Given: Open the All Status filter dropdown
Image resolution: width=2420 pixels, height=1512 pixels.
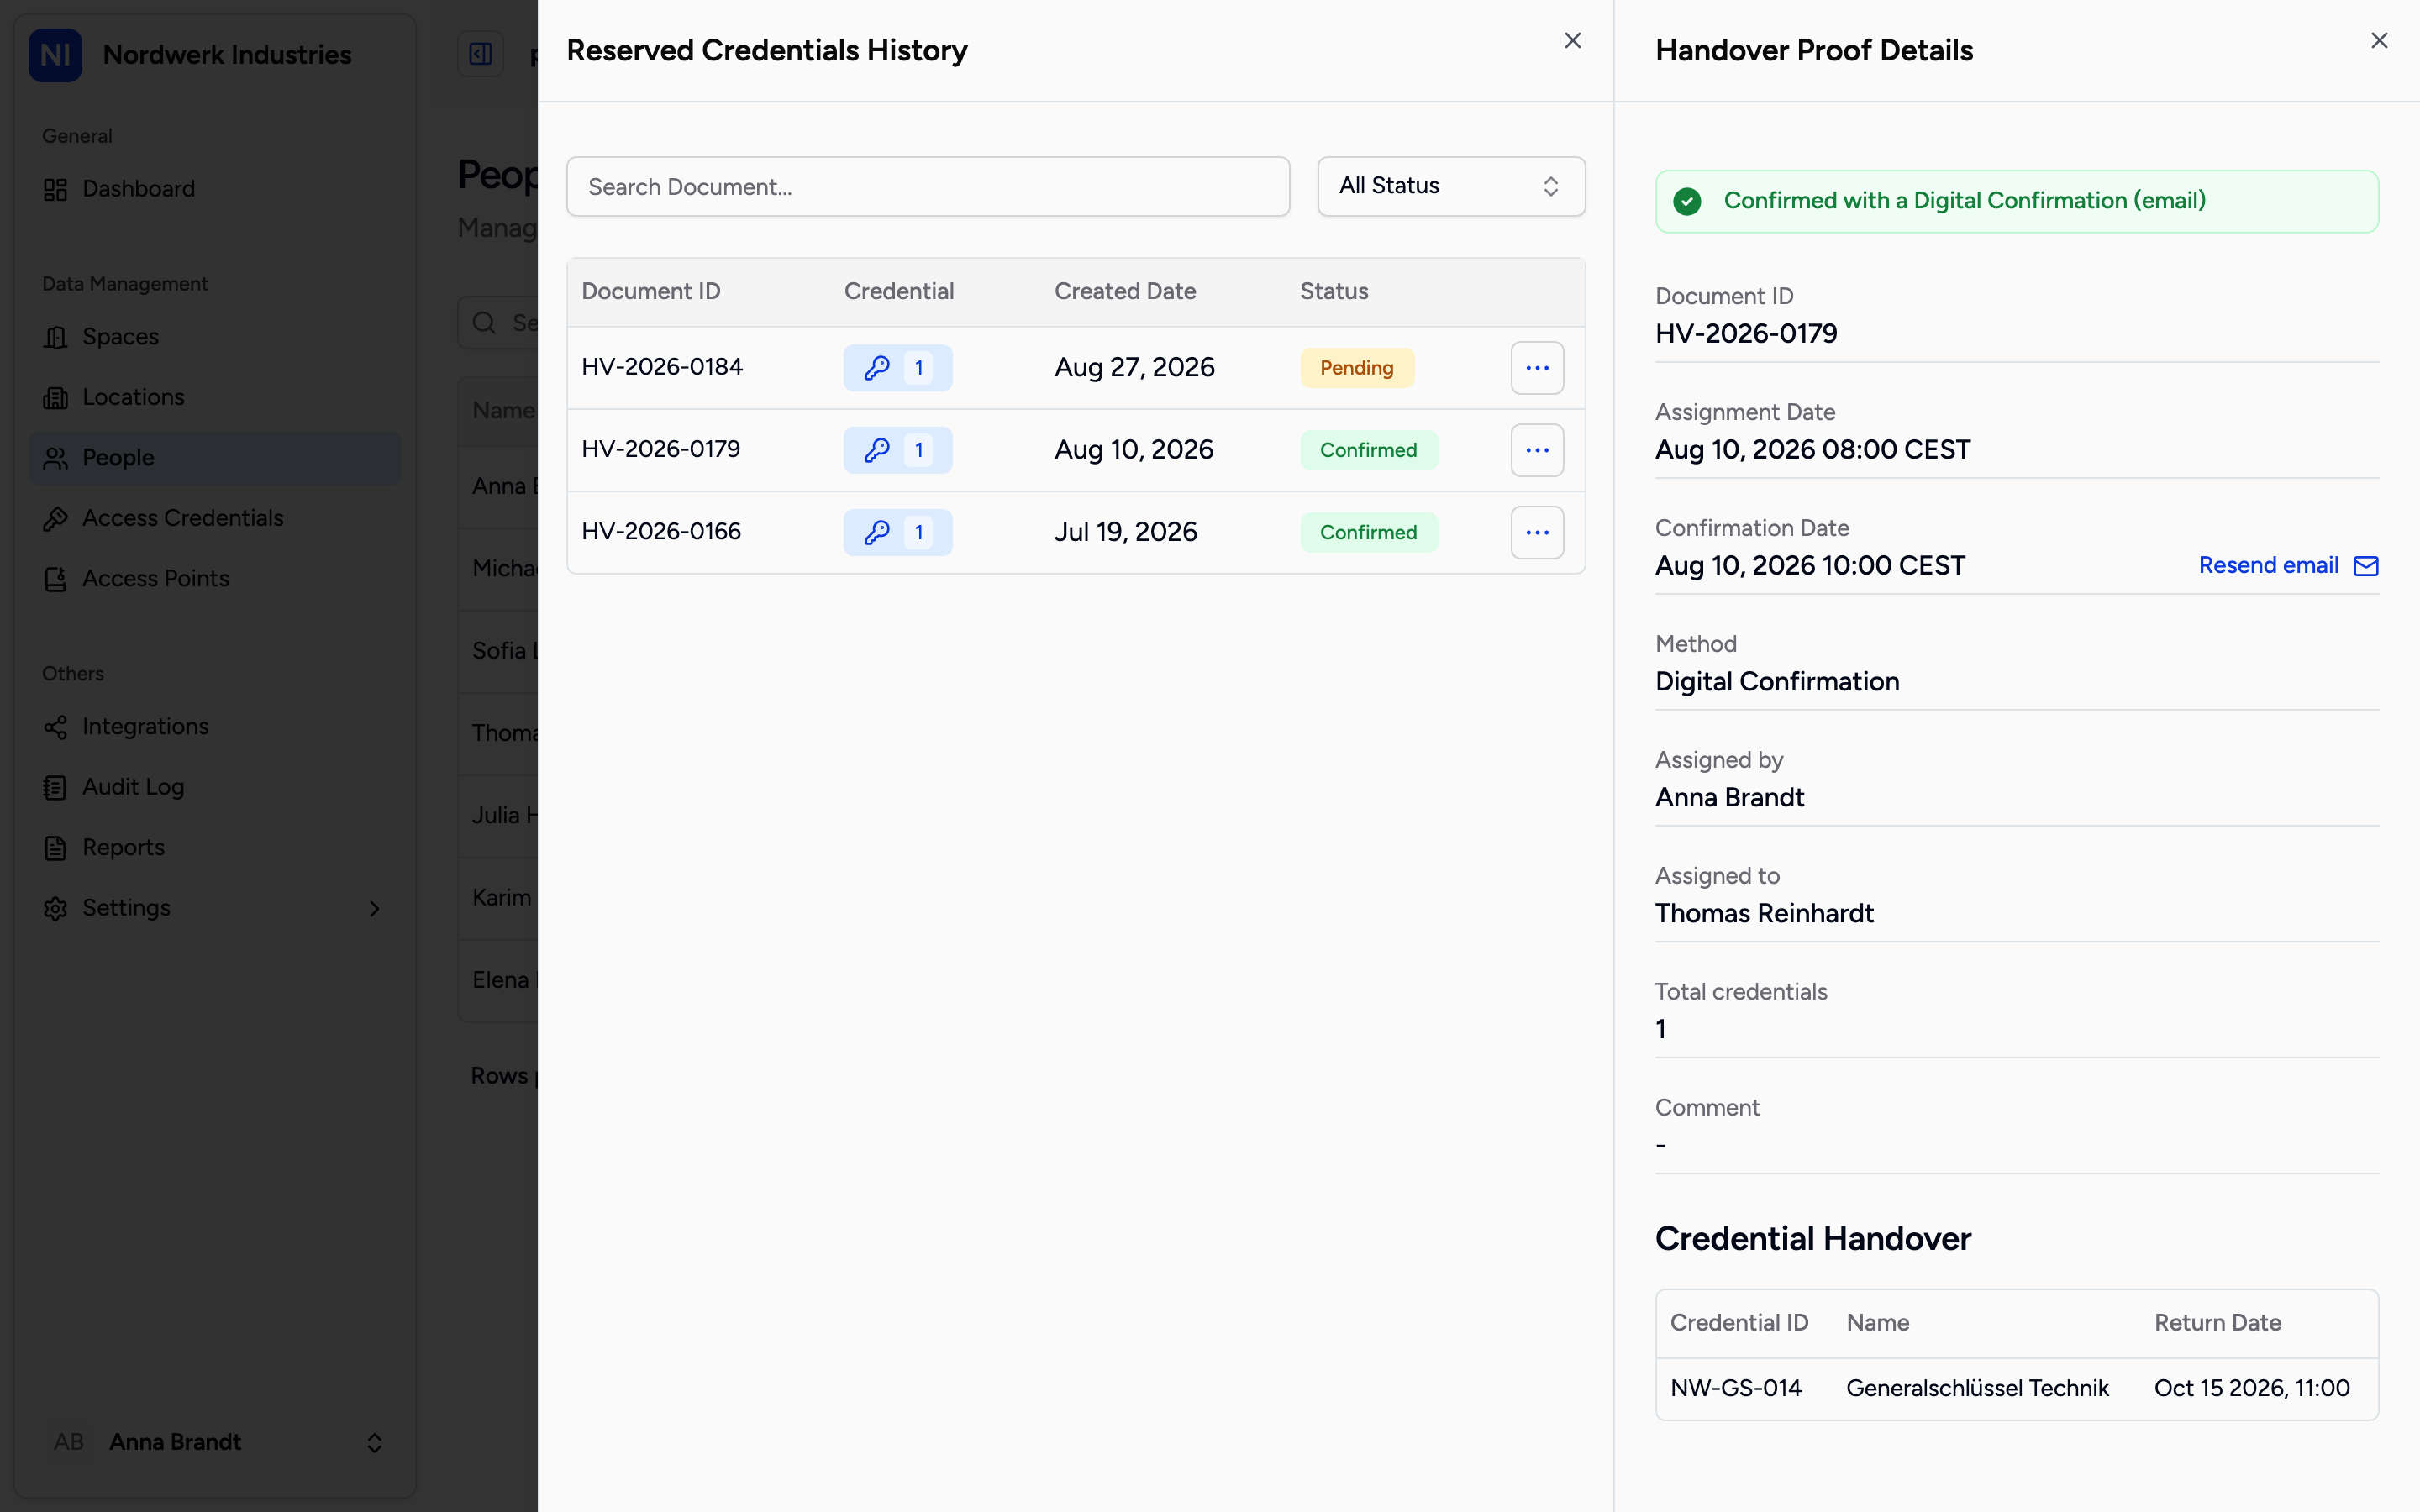Looking at the screenshot, I should [1451, 187].
